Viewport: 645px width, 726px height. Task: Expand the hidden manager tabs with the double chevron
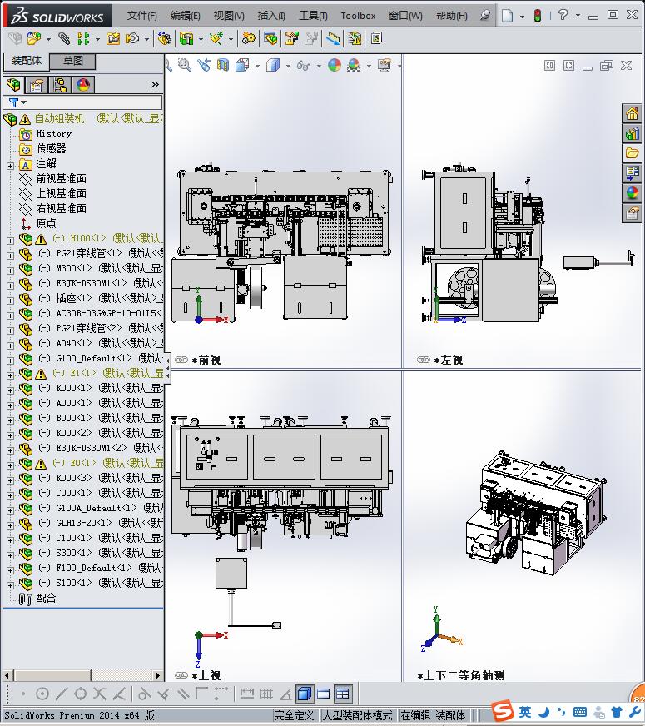pyautogui.click(x=155, y=84)
